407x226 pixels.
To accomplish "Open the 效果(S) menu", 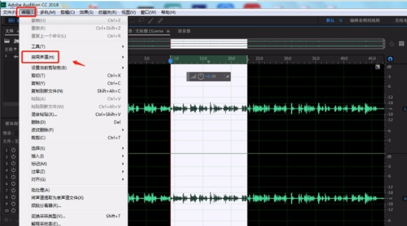I will 86,12.
